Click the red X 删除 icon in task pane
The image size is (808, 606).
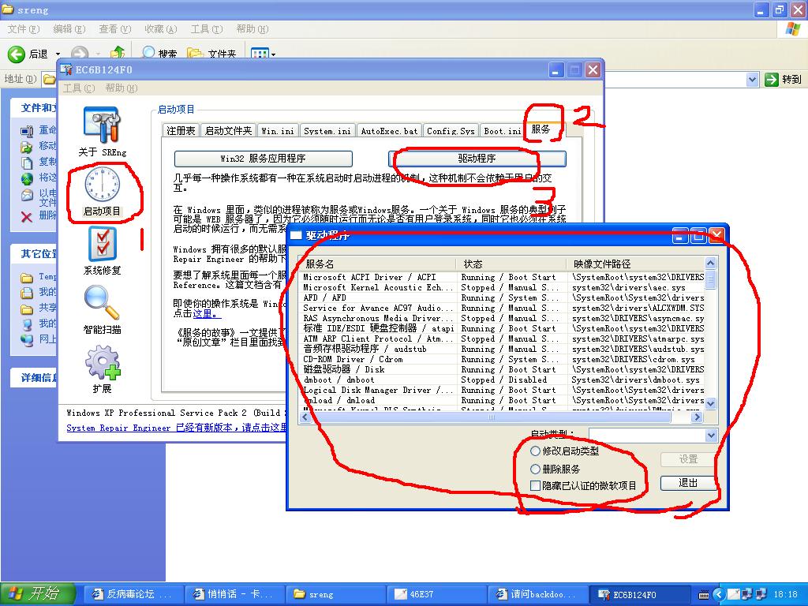[27, 216]
